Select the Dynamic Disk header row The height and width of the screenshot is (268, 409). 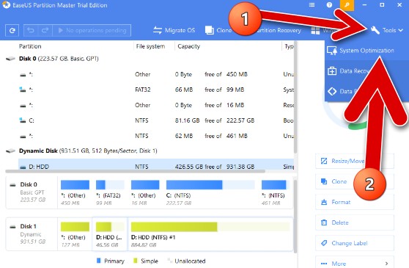[x=150, y=151]
